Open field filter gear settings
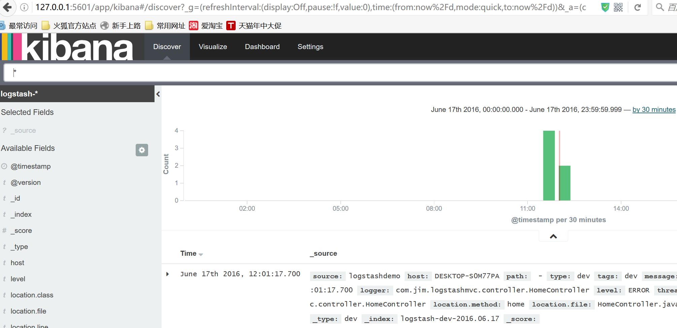Screen dimensions: 677x328 (142, 150)
